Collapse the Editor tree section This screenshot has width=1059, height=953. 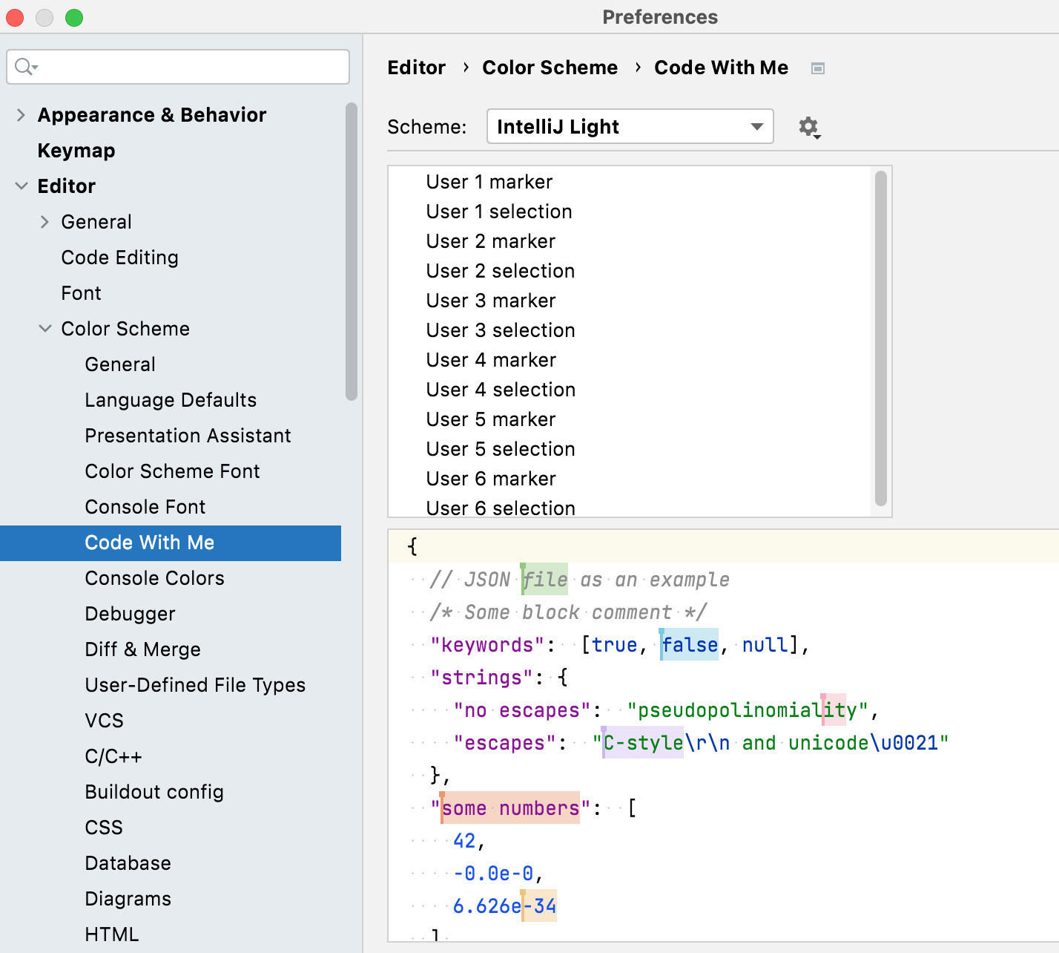pos(22,186)
